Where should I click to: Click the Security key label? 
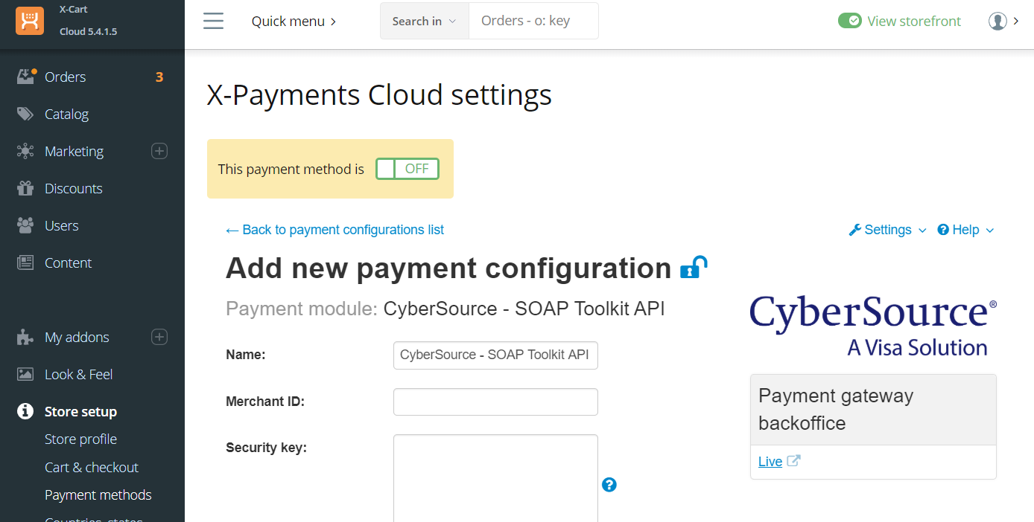(x=266, y=448)
